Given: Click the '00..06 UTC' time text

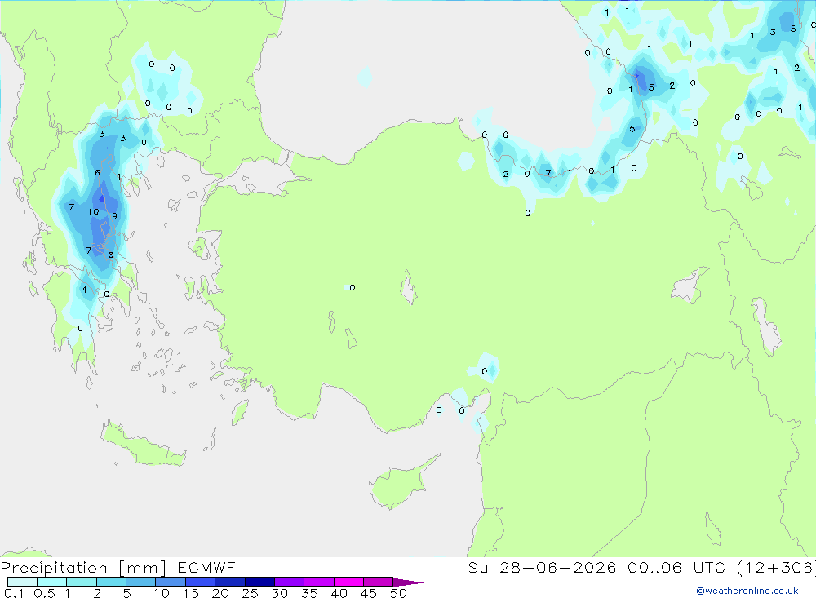Looking at the screenshot, I should 676,567.
